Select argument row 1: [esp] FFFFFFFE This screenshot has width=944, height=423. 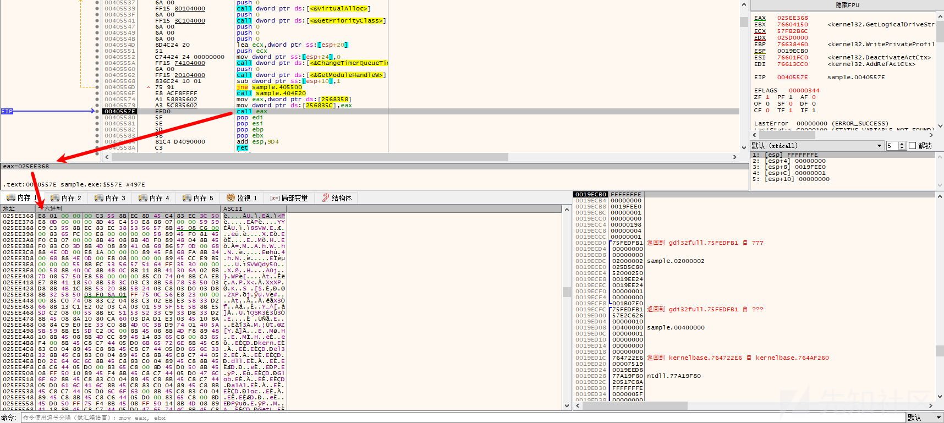pyautogui.click(x=843, y=155)
